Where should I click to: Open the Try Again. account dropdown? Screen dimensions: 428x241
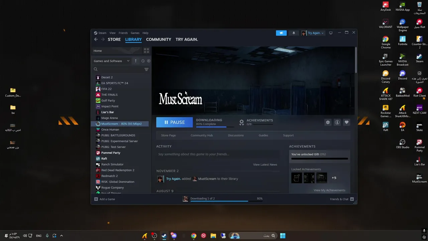pyautogui.click(x=313, y=33)
